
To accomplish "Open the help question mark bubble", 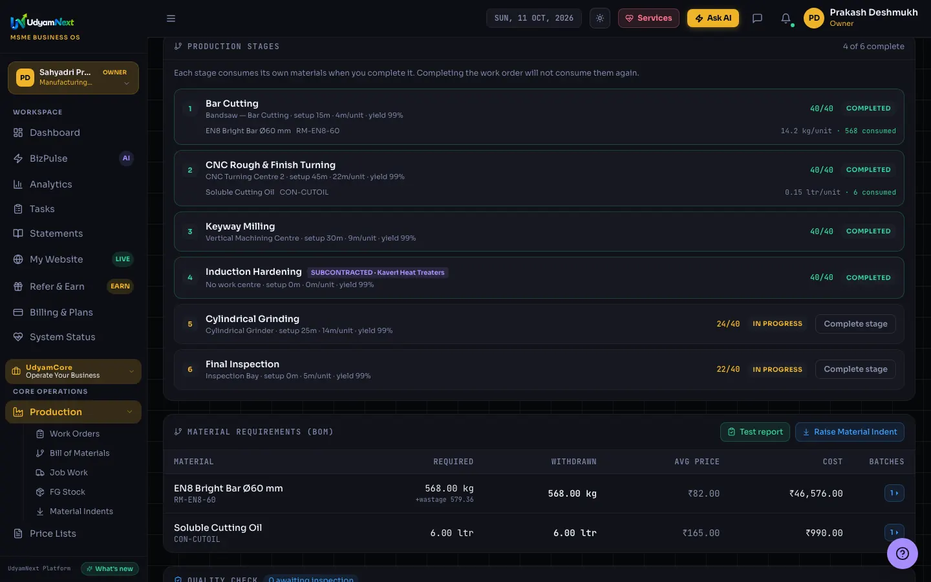I will tap(903, 554).
